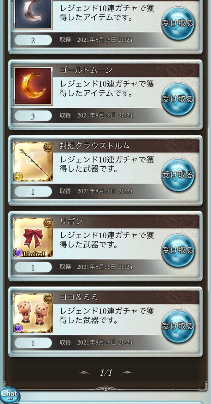Tap the silver crescent moon item icon

point(33,15)
